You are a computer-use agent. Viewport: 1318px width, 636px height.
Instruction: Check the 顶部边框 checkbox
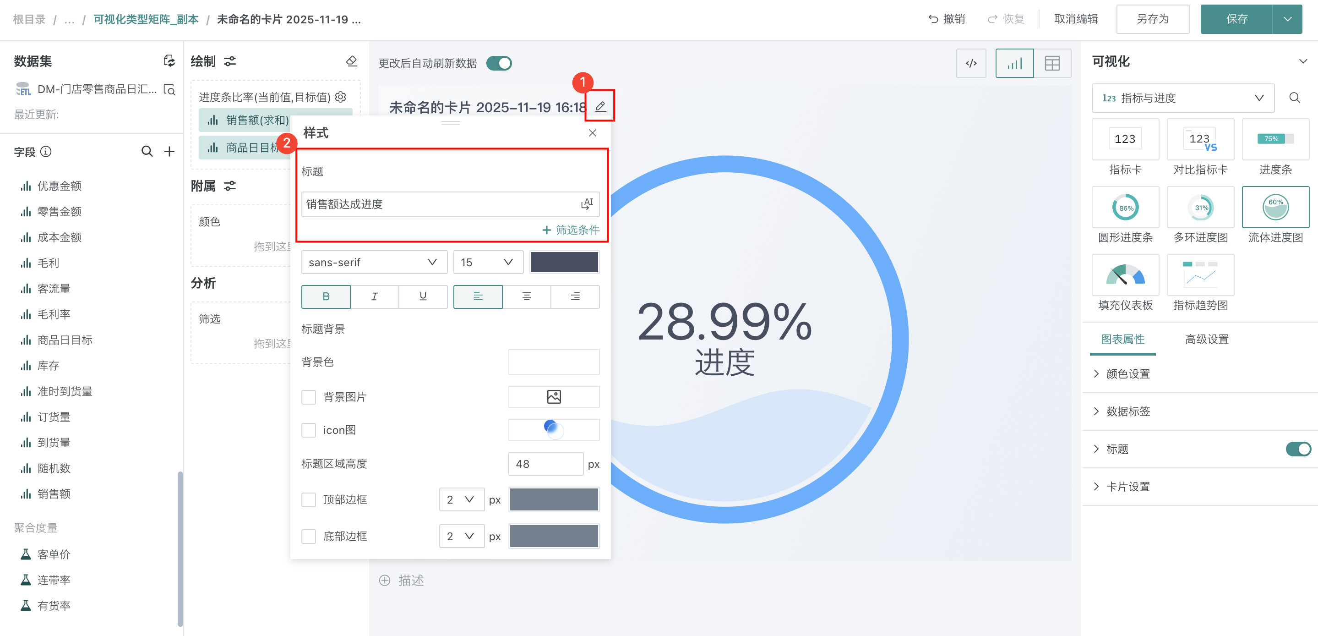coord(309,500)
